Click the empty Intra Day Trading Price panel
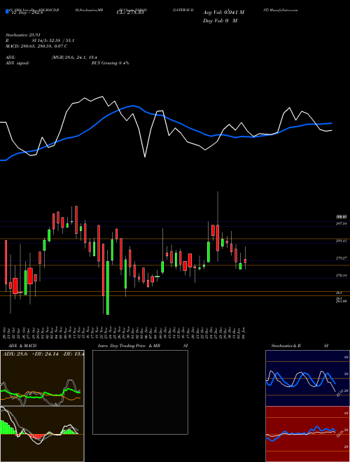Image resolution: width=350 pixels, height=462 pixels. coord(140,392)
